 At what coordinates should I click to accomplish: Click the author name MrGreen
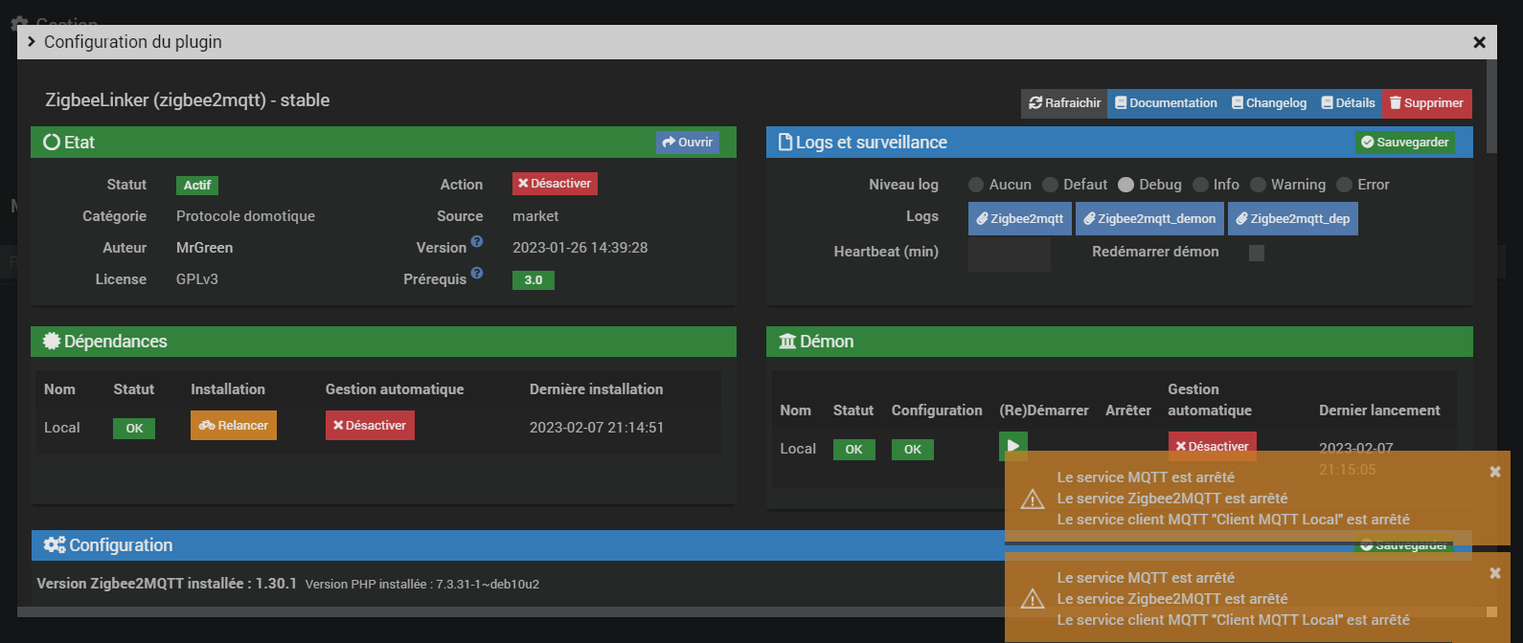[x=205, y=248]
